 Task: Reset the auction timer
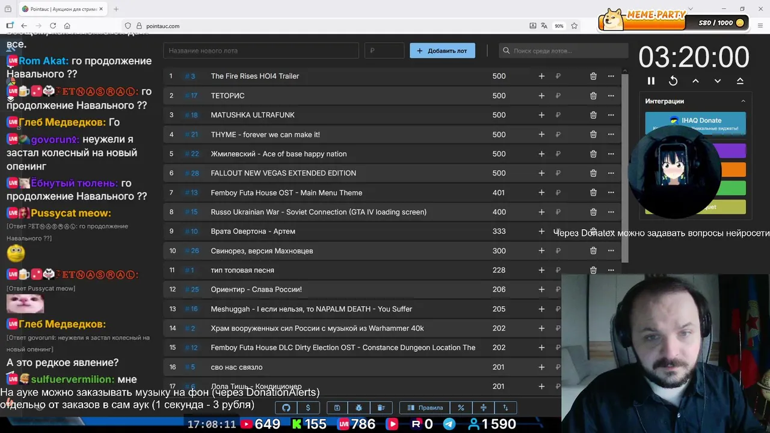point(673,81)
